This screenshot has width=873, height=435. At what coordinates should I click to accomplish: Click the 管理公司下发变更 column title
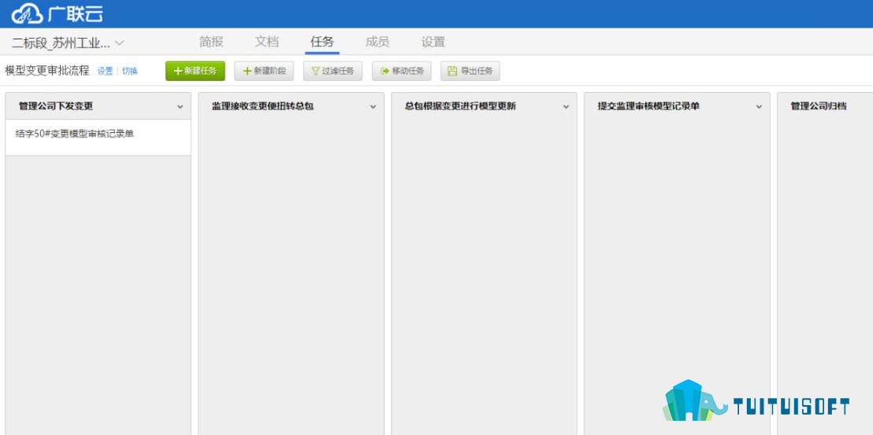pyautogui.click(x=56, y=106)
